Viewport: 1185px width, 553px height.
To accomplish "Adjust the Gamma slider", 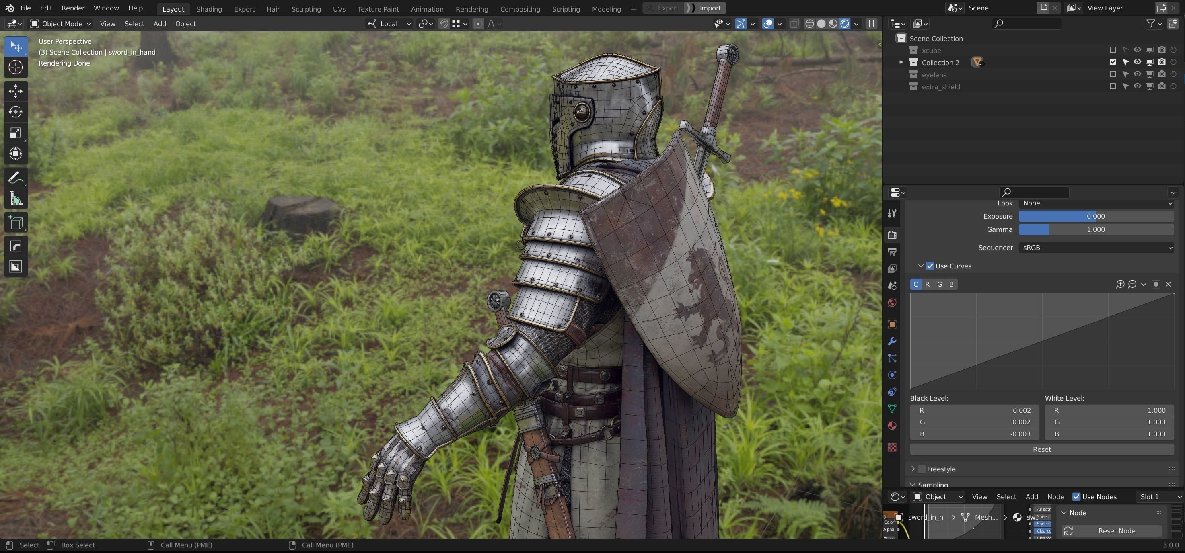I will [1096, 229].
